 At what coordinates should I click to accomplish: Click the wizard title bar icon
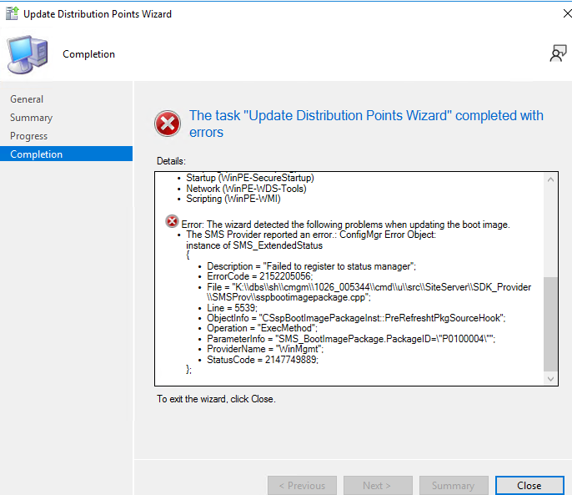(x=12, y=13)
